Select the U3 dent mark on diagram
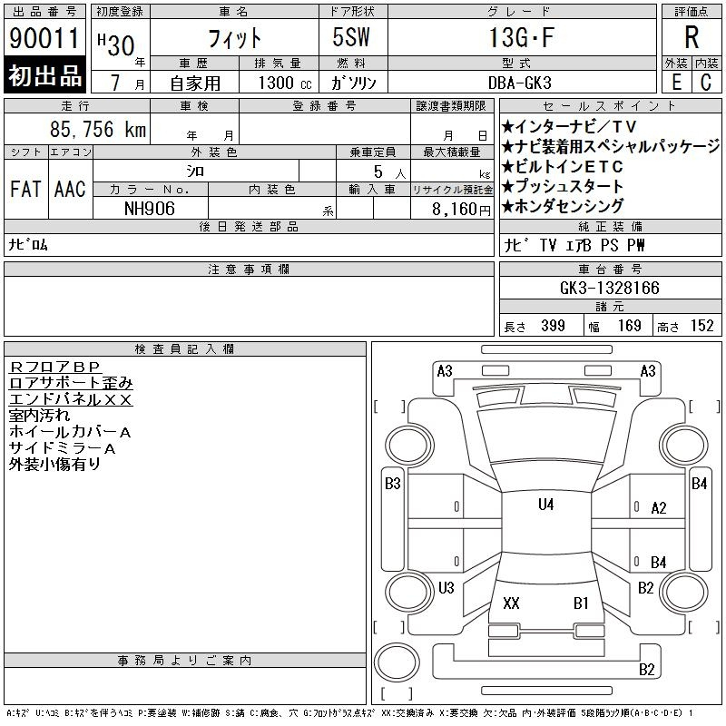 [x=446, y=588]
